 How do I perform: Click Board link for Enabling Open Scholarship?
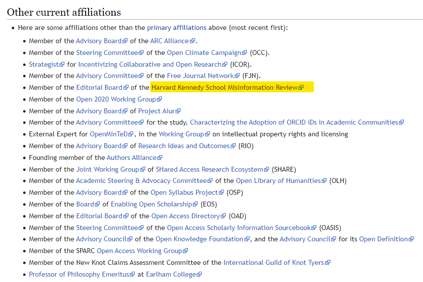[88, 205]
